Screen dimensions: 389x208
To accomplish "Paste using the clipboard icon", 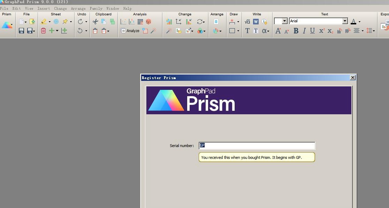I will 95,31.
